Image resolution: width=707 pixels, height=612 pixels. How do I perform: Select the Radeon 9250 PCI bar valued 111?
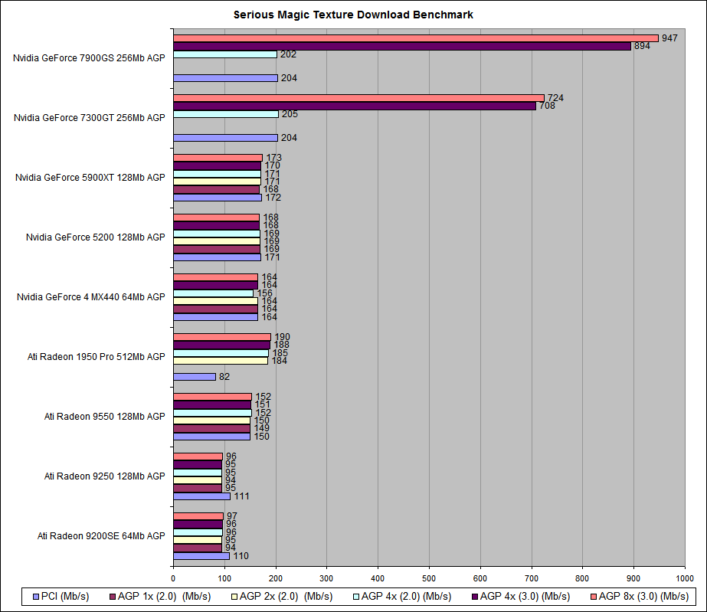click(202, 496)
